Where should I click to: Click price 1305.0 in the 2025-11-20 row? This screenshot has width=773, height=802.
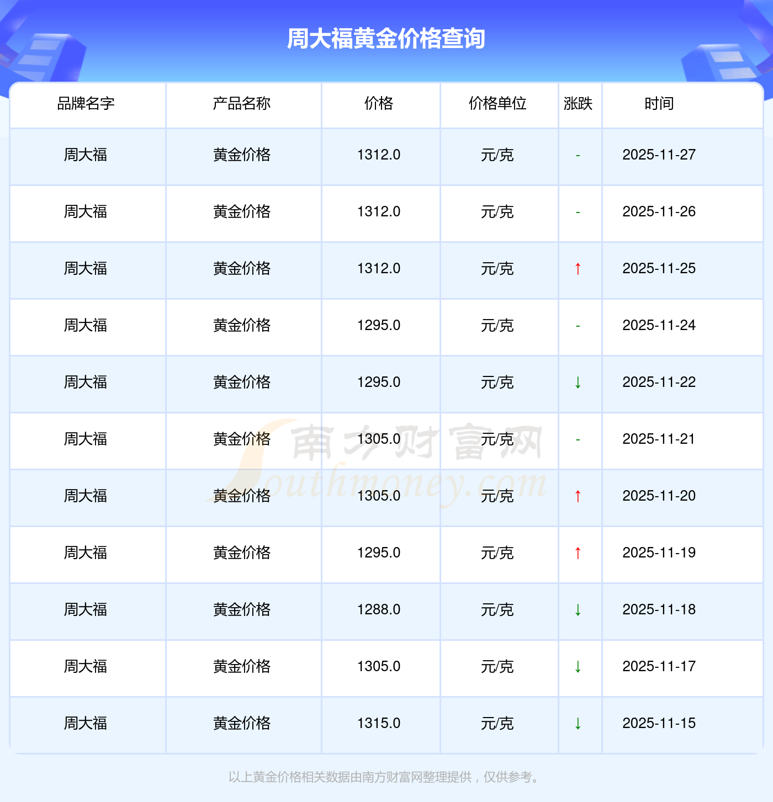click(x=379, y=496)
